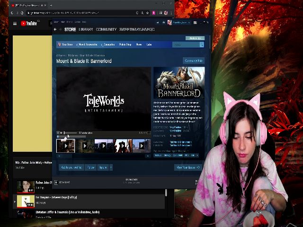Click the Steam notifications bell icon

point(164,22)
